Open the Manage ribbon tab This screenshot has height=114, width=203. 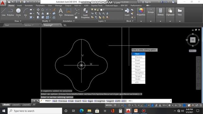(x=58, y=5)
